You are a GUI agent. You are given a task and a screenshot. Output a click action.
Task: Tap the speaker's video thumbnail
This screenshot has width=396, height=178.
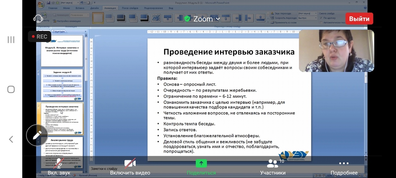point(336,51)
